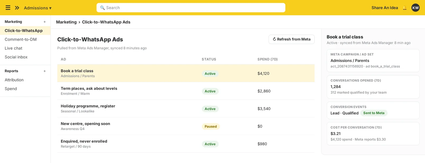Click $980 spend value
Viewport: 425px width, 163px height.
point(262,144)
